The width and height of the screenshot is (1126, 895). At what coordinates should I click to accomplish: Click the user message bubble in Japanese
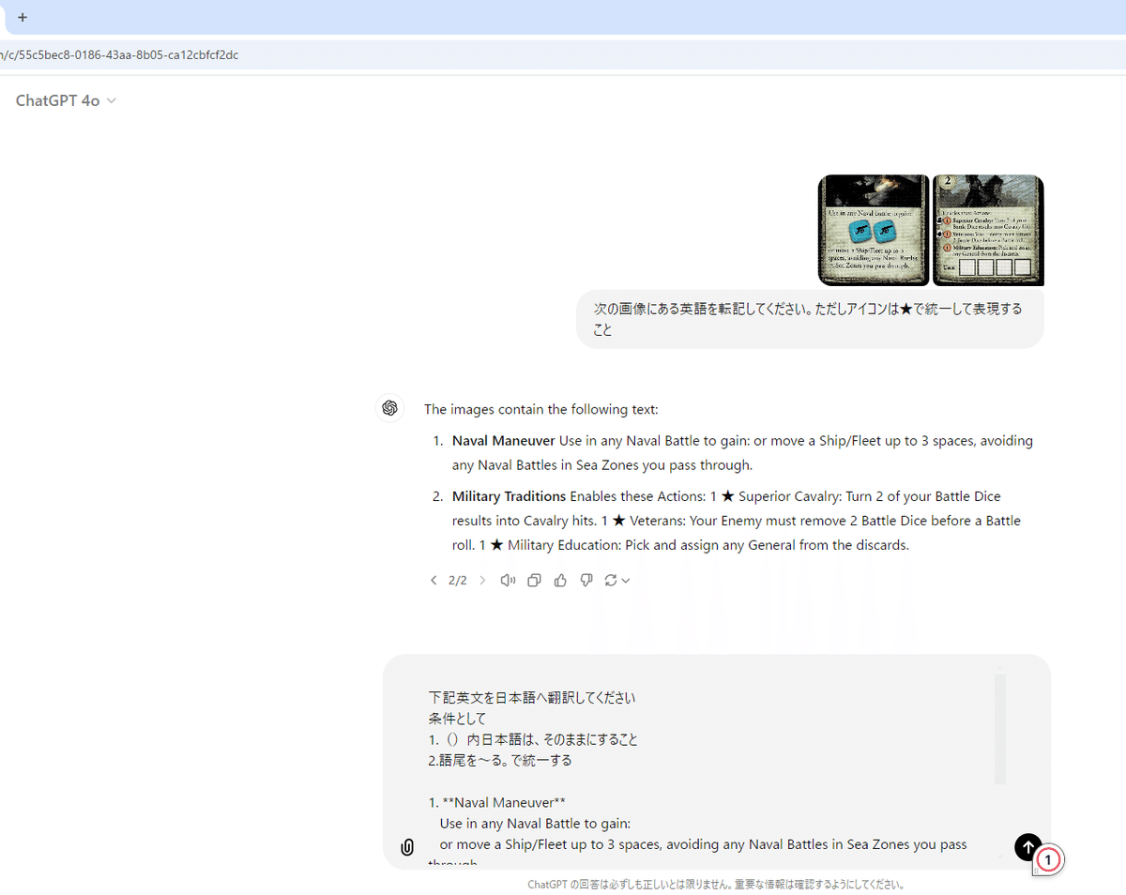pos(810,319)
